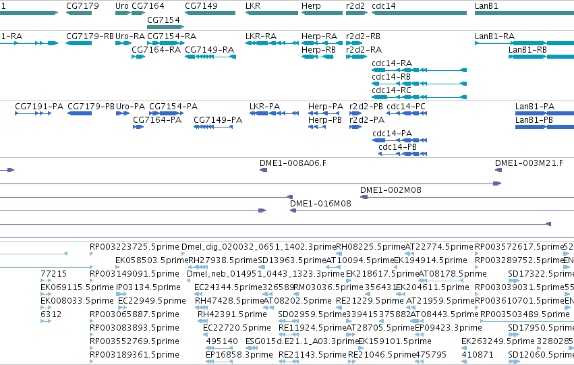Select the r2d2 gene feature

click(357, 13)
